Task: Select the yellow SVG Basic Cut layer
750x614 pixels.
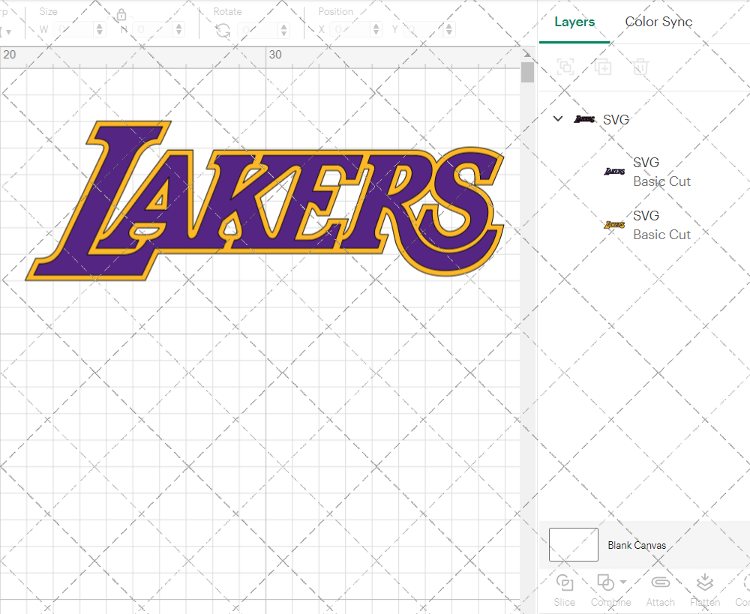Action: click(644, 225)
